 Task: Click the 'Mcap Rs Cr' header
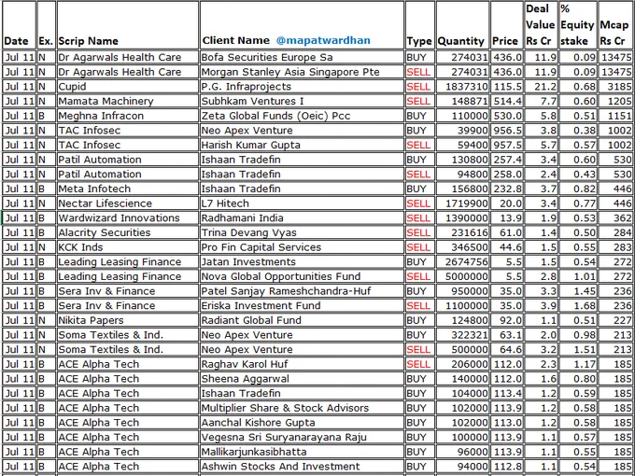click(614, 33)
